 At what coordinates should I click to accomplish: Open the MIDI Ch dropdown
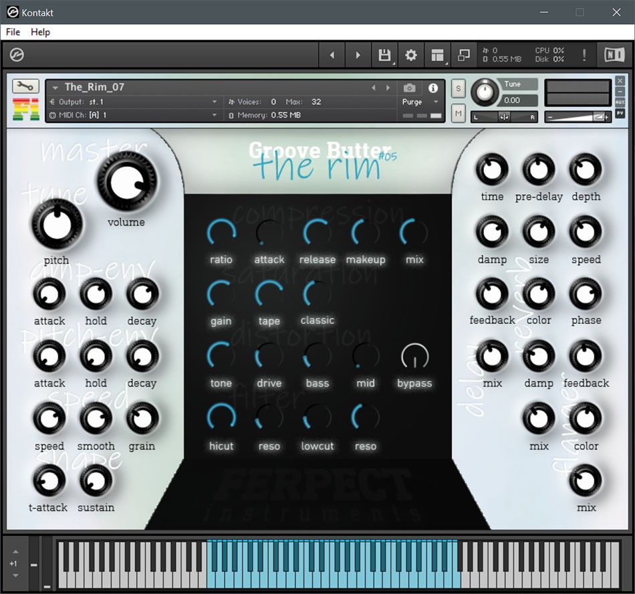(x=215, y=115)
